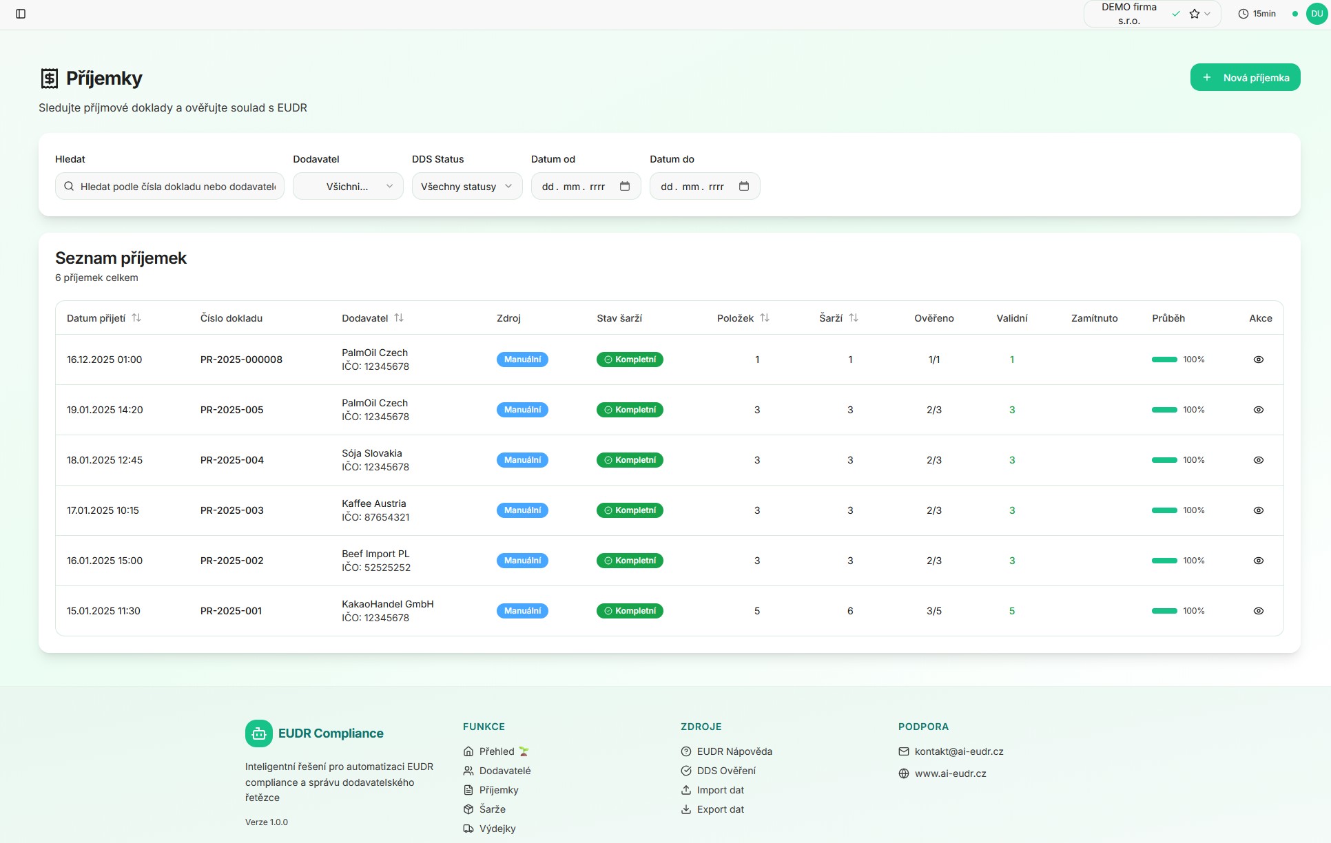Create a Nová příjemka
This screenshot has height=843, width=1331.
[1245, 77]
